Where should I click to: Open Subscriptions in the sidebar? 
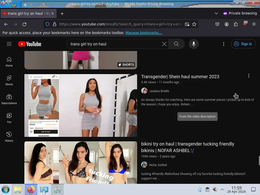[9, 99]
